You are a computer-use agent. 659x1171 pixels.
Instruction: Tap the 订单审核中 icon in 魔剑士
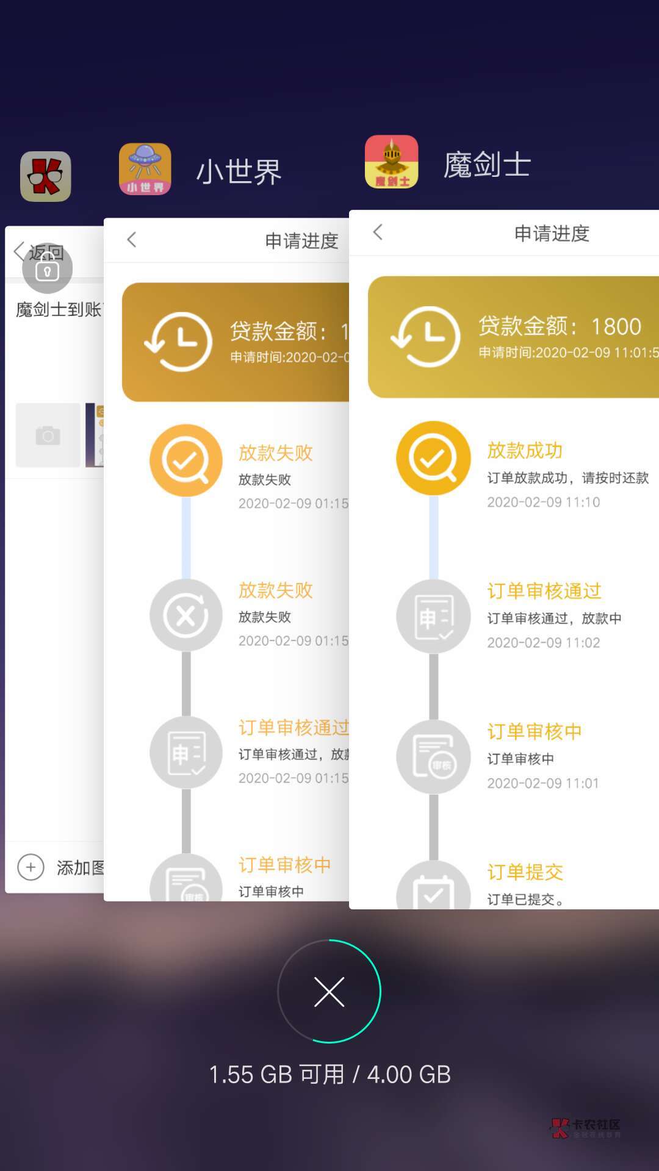pyautogui.click(x=433, y=757)
